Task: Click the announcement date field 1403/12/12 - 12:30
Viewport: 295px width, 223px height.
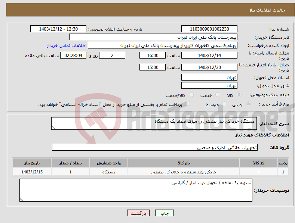Action: click(x=58, y=29)
